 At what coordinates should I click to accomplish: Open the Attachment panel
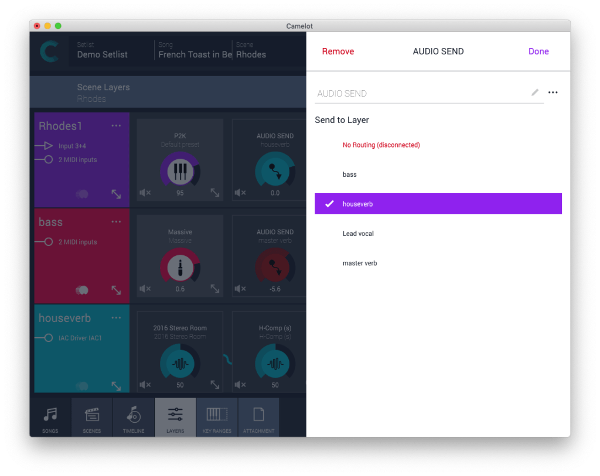[x=259, y=417]
